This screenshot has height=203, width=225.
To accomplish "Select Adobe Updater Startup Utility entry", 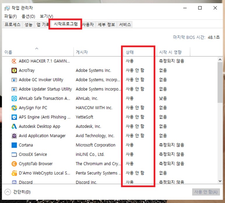I will 45,89.
